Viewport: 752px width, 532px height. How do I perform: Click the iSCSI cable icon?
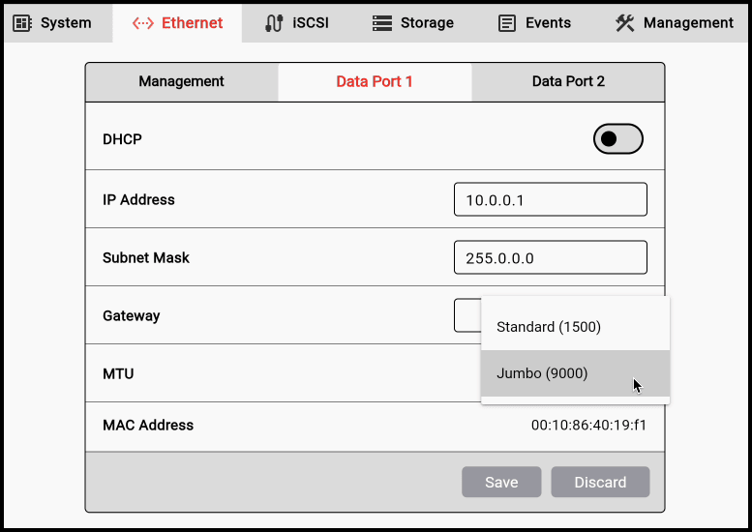274,23
